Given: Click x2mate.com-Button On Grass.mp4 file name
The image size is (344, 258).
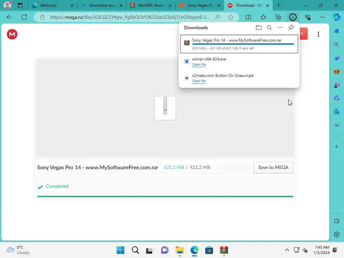Looking at the screenshot, I should (223, 76).
